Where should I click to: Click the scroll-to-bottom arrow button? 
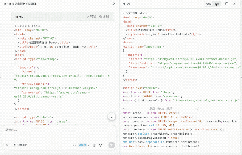click(112, 117)
